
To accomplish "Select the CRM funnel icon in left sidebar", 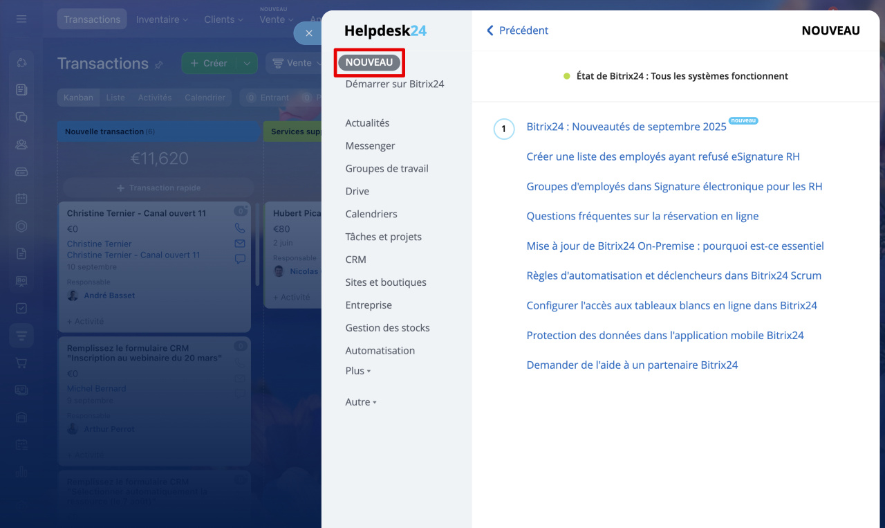I will click(21, 336).
